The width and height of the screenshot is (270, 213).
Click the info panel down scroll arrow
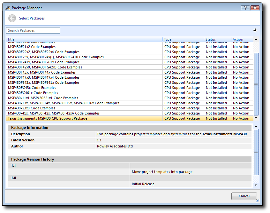pos(256,185)
